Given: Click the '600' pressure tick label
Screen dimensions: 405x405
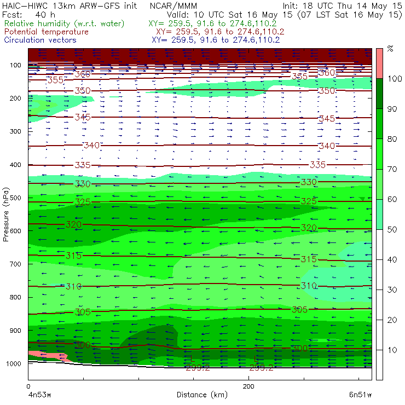Looking at the screenshot, I should (x=15, y=231).
